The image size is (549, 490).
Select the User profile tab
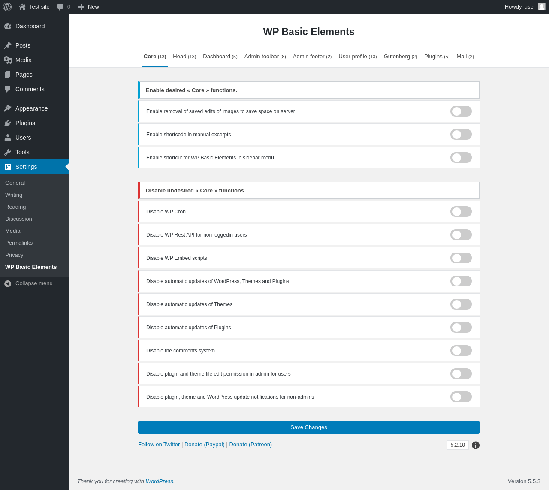click(x=358, y=57)
